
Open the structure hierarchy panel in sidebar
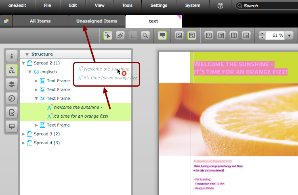point(12,70)
